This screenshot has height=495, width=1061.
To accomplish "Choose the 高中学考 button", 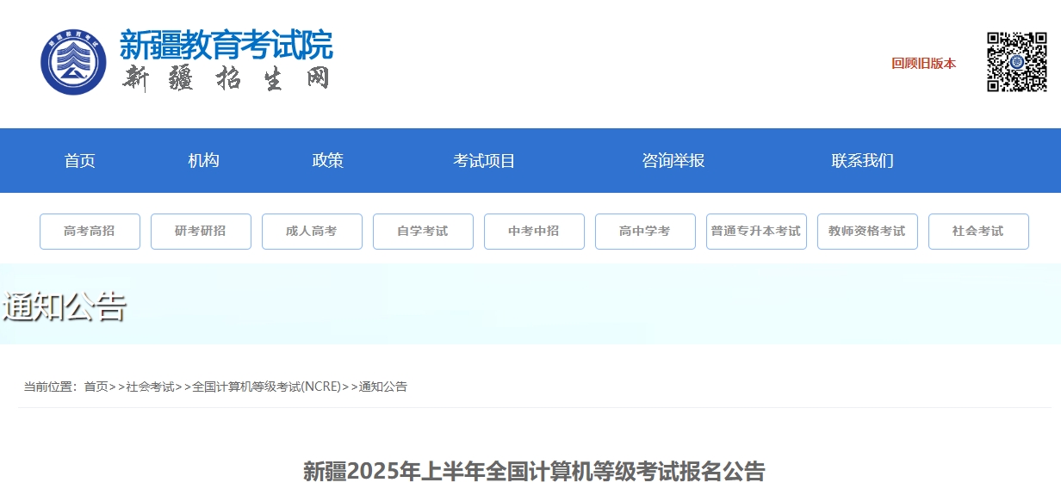I will (x=645, y=232).
